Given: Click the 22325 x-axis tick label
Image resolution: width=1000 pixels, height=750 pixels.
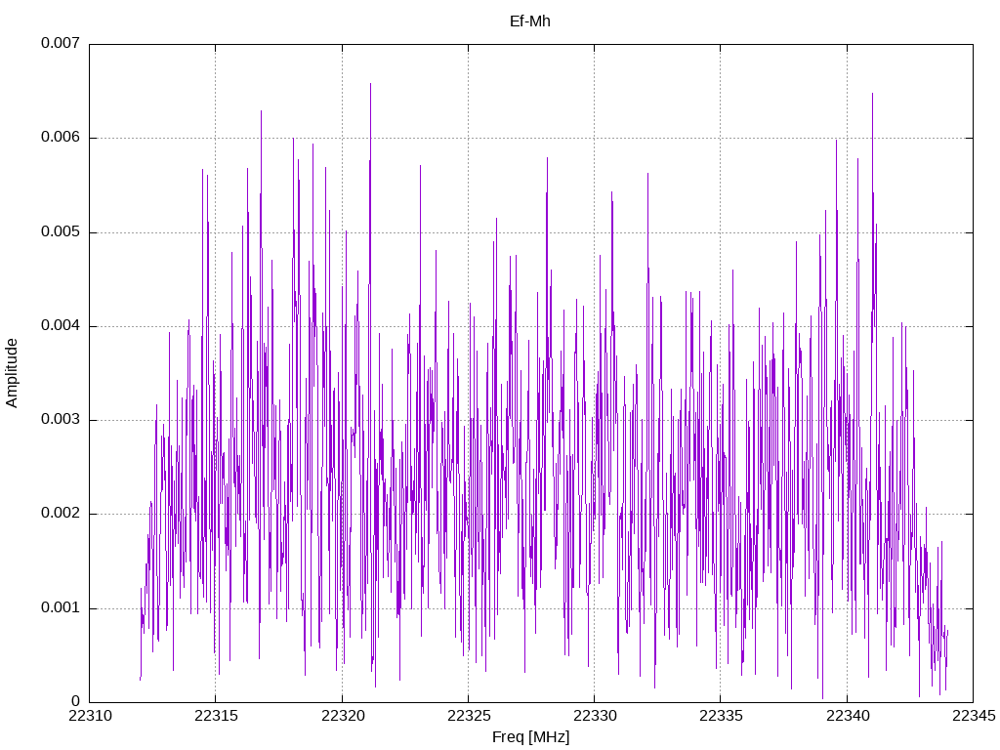Looking at the screenshot, I should (x=469, y=716).
